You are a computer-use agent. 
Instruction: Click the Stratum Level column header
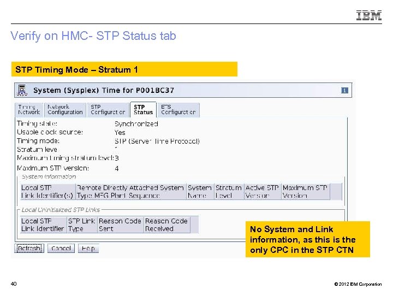tap(229, 192)
